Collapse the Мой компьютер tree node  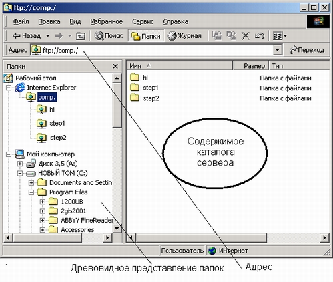(x=9, y=154)
